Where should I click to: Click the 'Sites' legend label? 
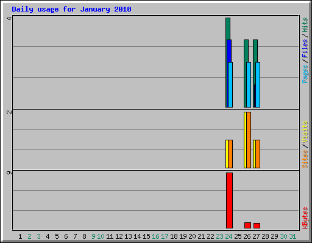(305, 159)
